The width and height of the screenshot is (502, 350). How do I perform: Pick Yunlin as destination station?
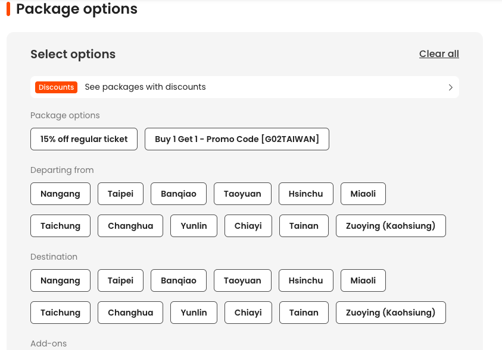click(194, 313)
